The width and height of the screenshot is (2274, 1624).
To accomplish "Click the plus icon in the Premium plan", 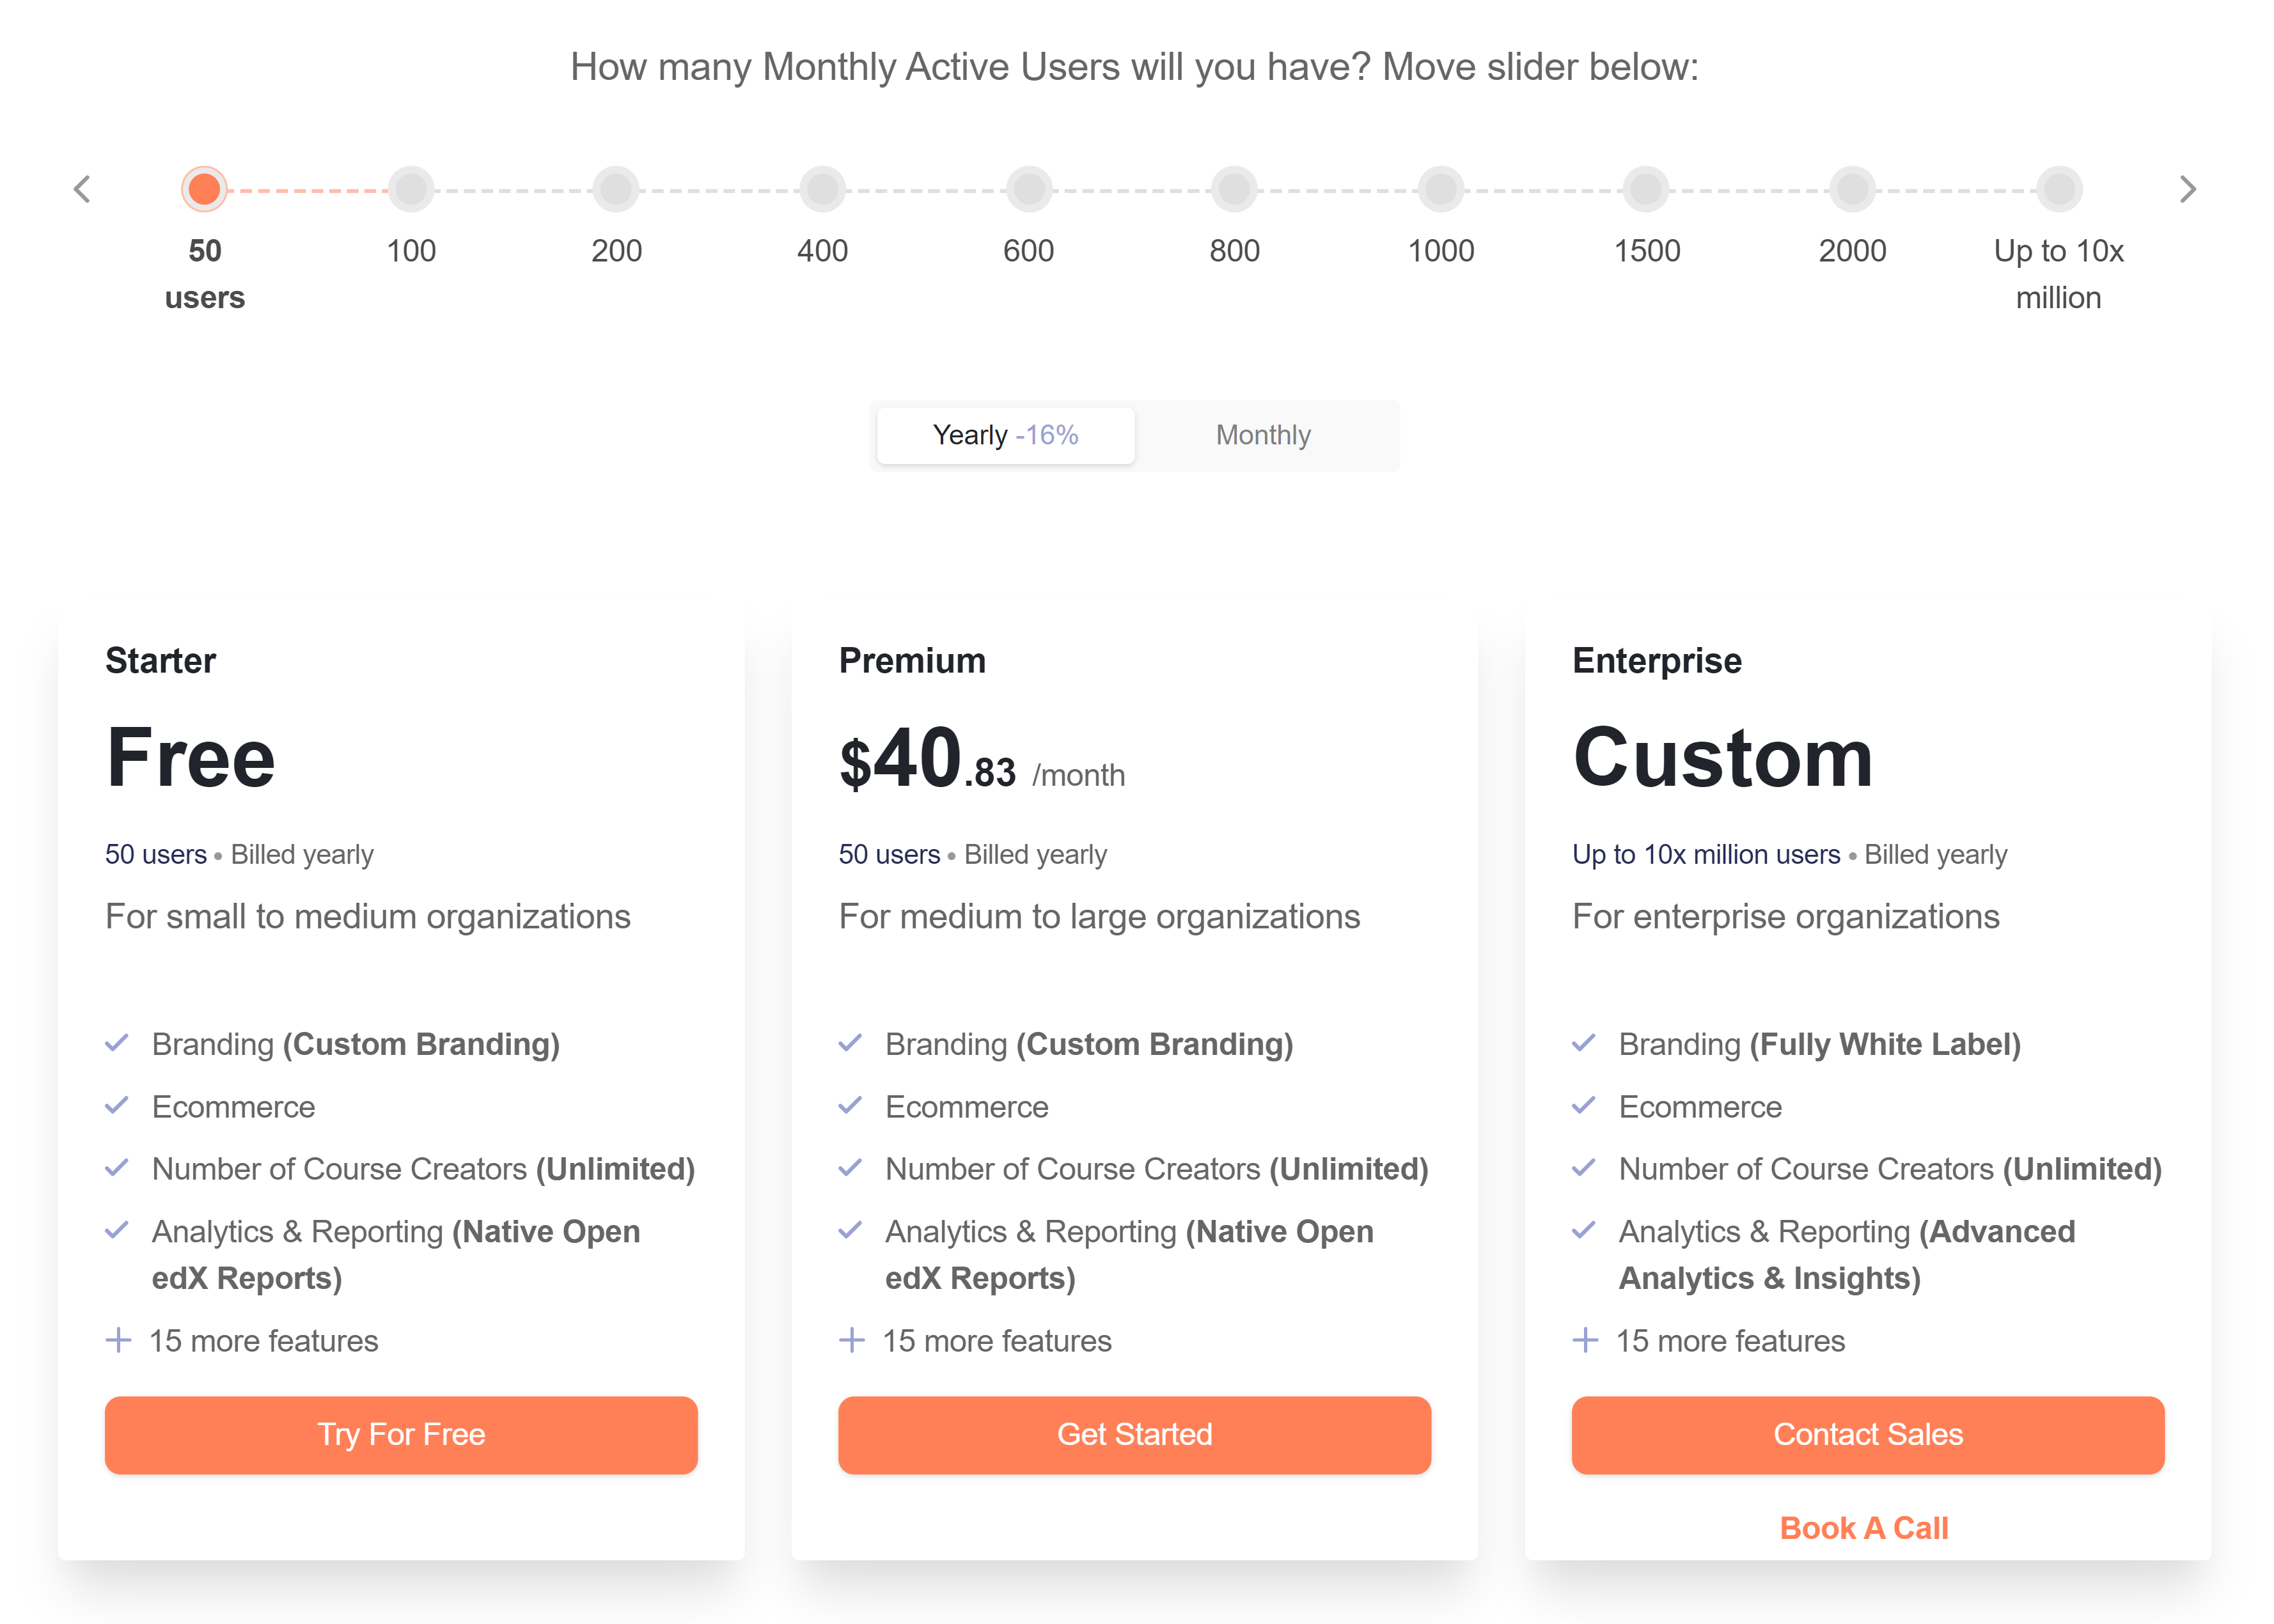I will pyautogui.click(x=851, y=1340).
